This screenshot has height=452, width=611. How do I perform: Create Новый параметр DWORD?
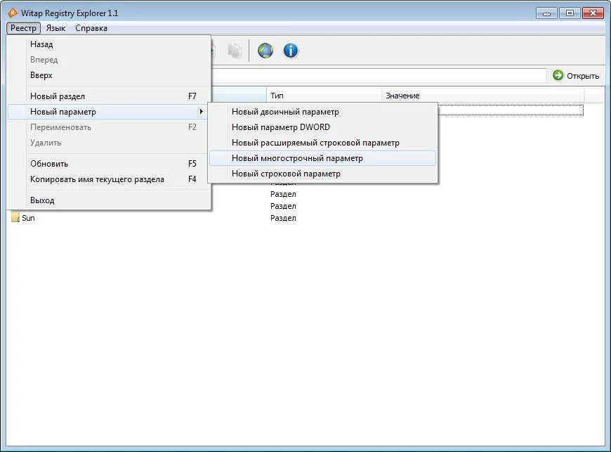(322, 127)
